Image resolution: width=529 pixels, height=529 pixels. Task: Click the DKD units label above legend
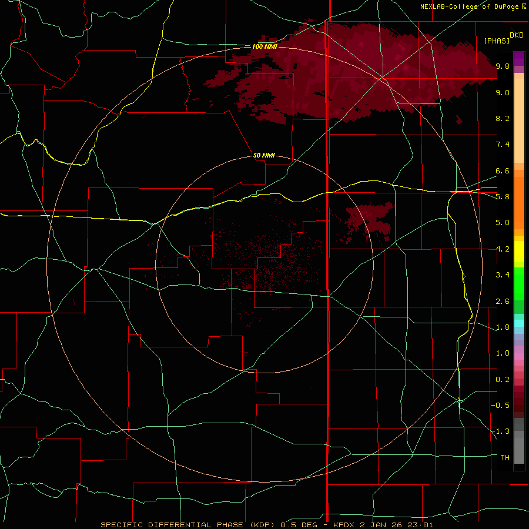517,35
